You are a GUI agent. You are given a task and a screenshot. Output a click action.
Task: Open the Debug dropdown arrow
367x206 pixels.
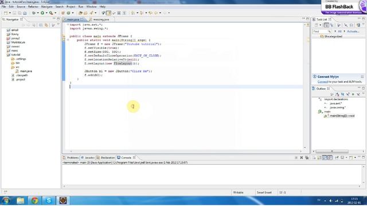[x=38, y=13]
